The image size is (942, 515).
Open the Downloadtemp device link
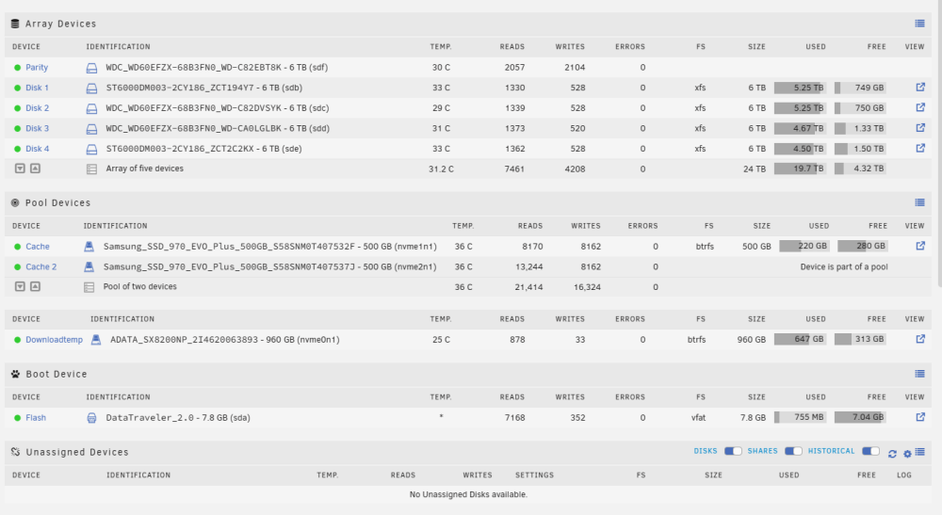click(54, 340)
